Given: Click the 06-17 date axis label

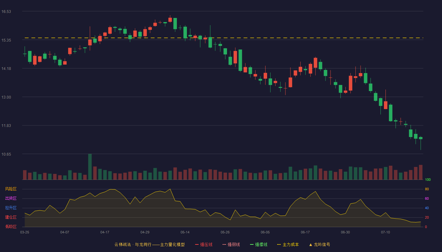Looking at the screenshot, I should pyautogui.click(x=305, y=232).
